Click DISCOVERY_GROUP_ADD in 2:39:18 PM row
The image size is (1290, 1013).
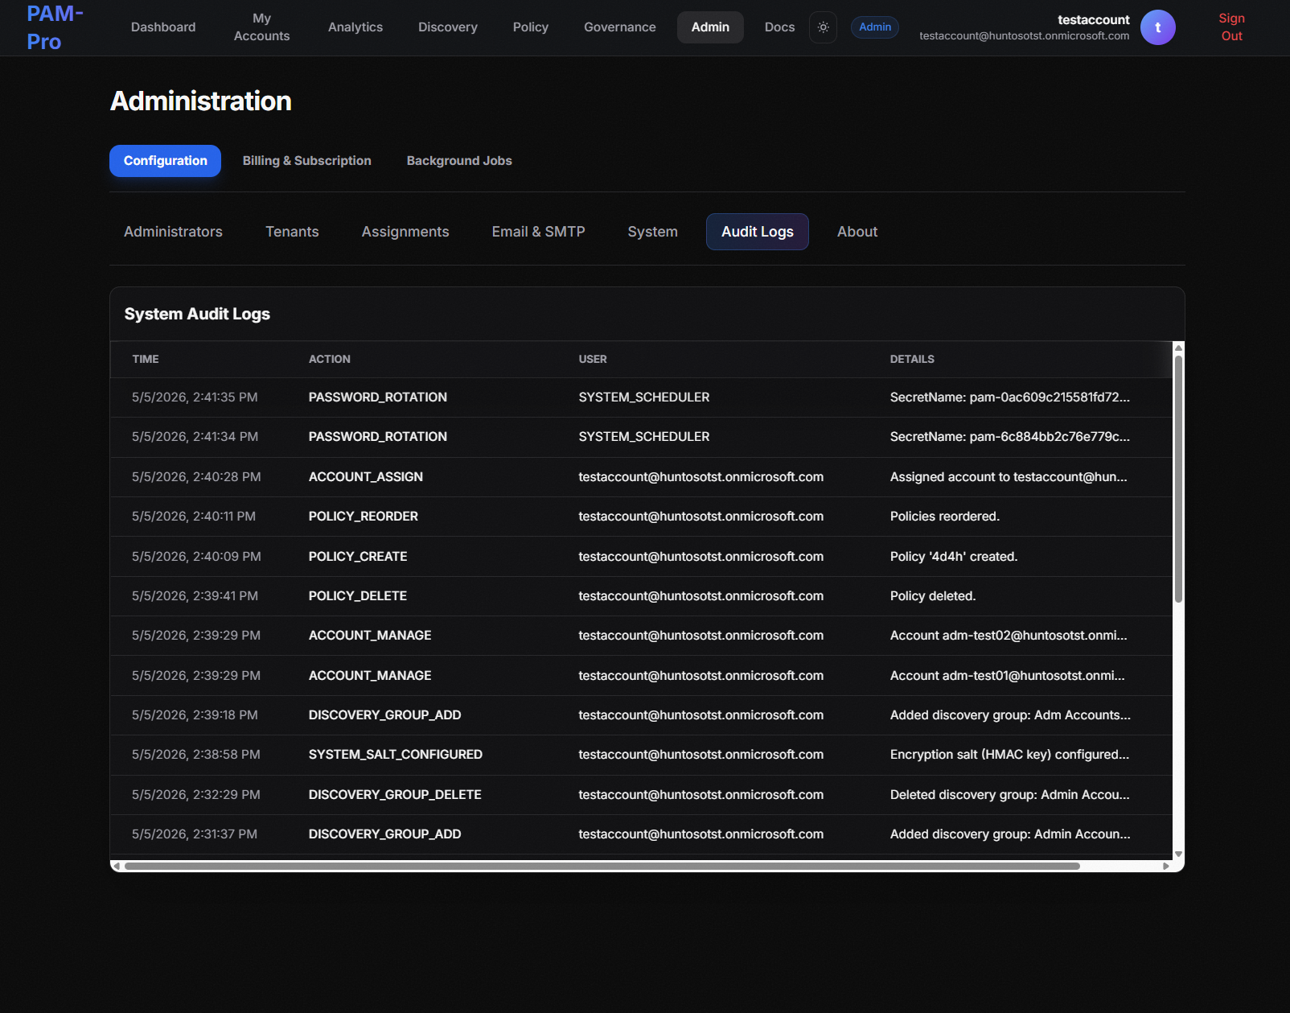pos(385,715)
